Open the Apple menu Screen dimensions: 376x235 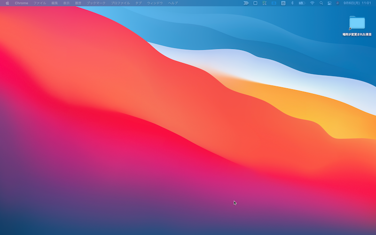tap(7, 3)
